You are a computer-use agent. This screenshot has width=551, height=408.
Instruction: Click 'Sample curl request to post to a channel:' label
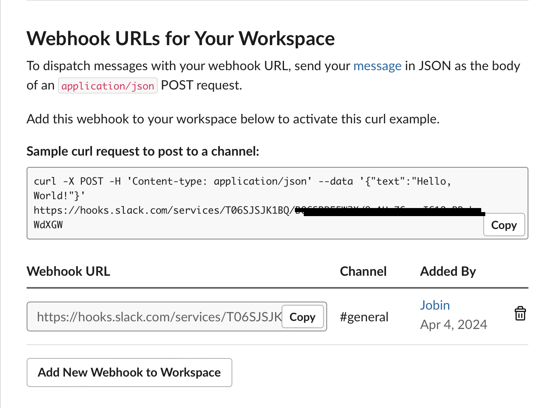pos(143,151)
